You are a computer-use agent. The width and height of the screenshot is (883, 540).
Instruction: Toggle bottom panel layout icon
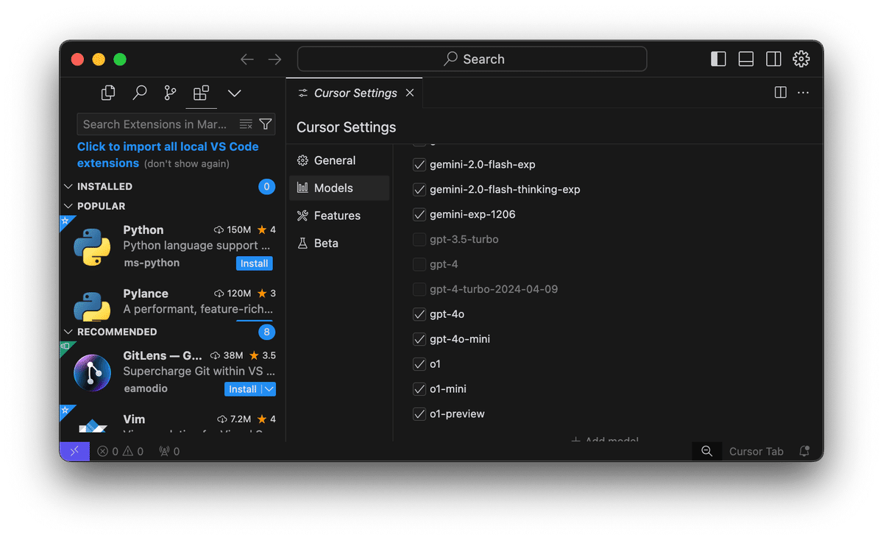[x=745, y=60]
